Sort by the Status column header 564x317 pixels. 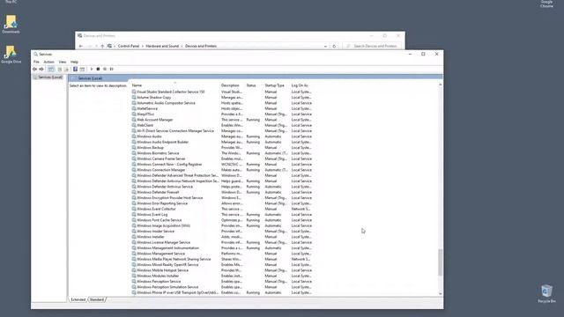[251, 85]
